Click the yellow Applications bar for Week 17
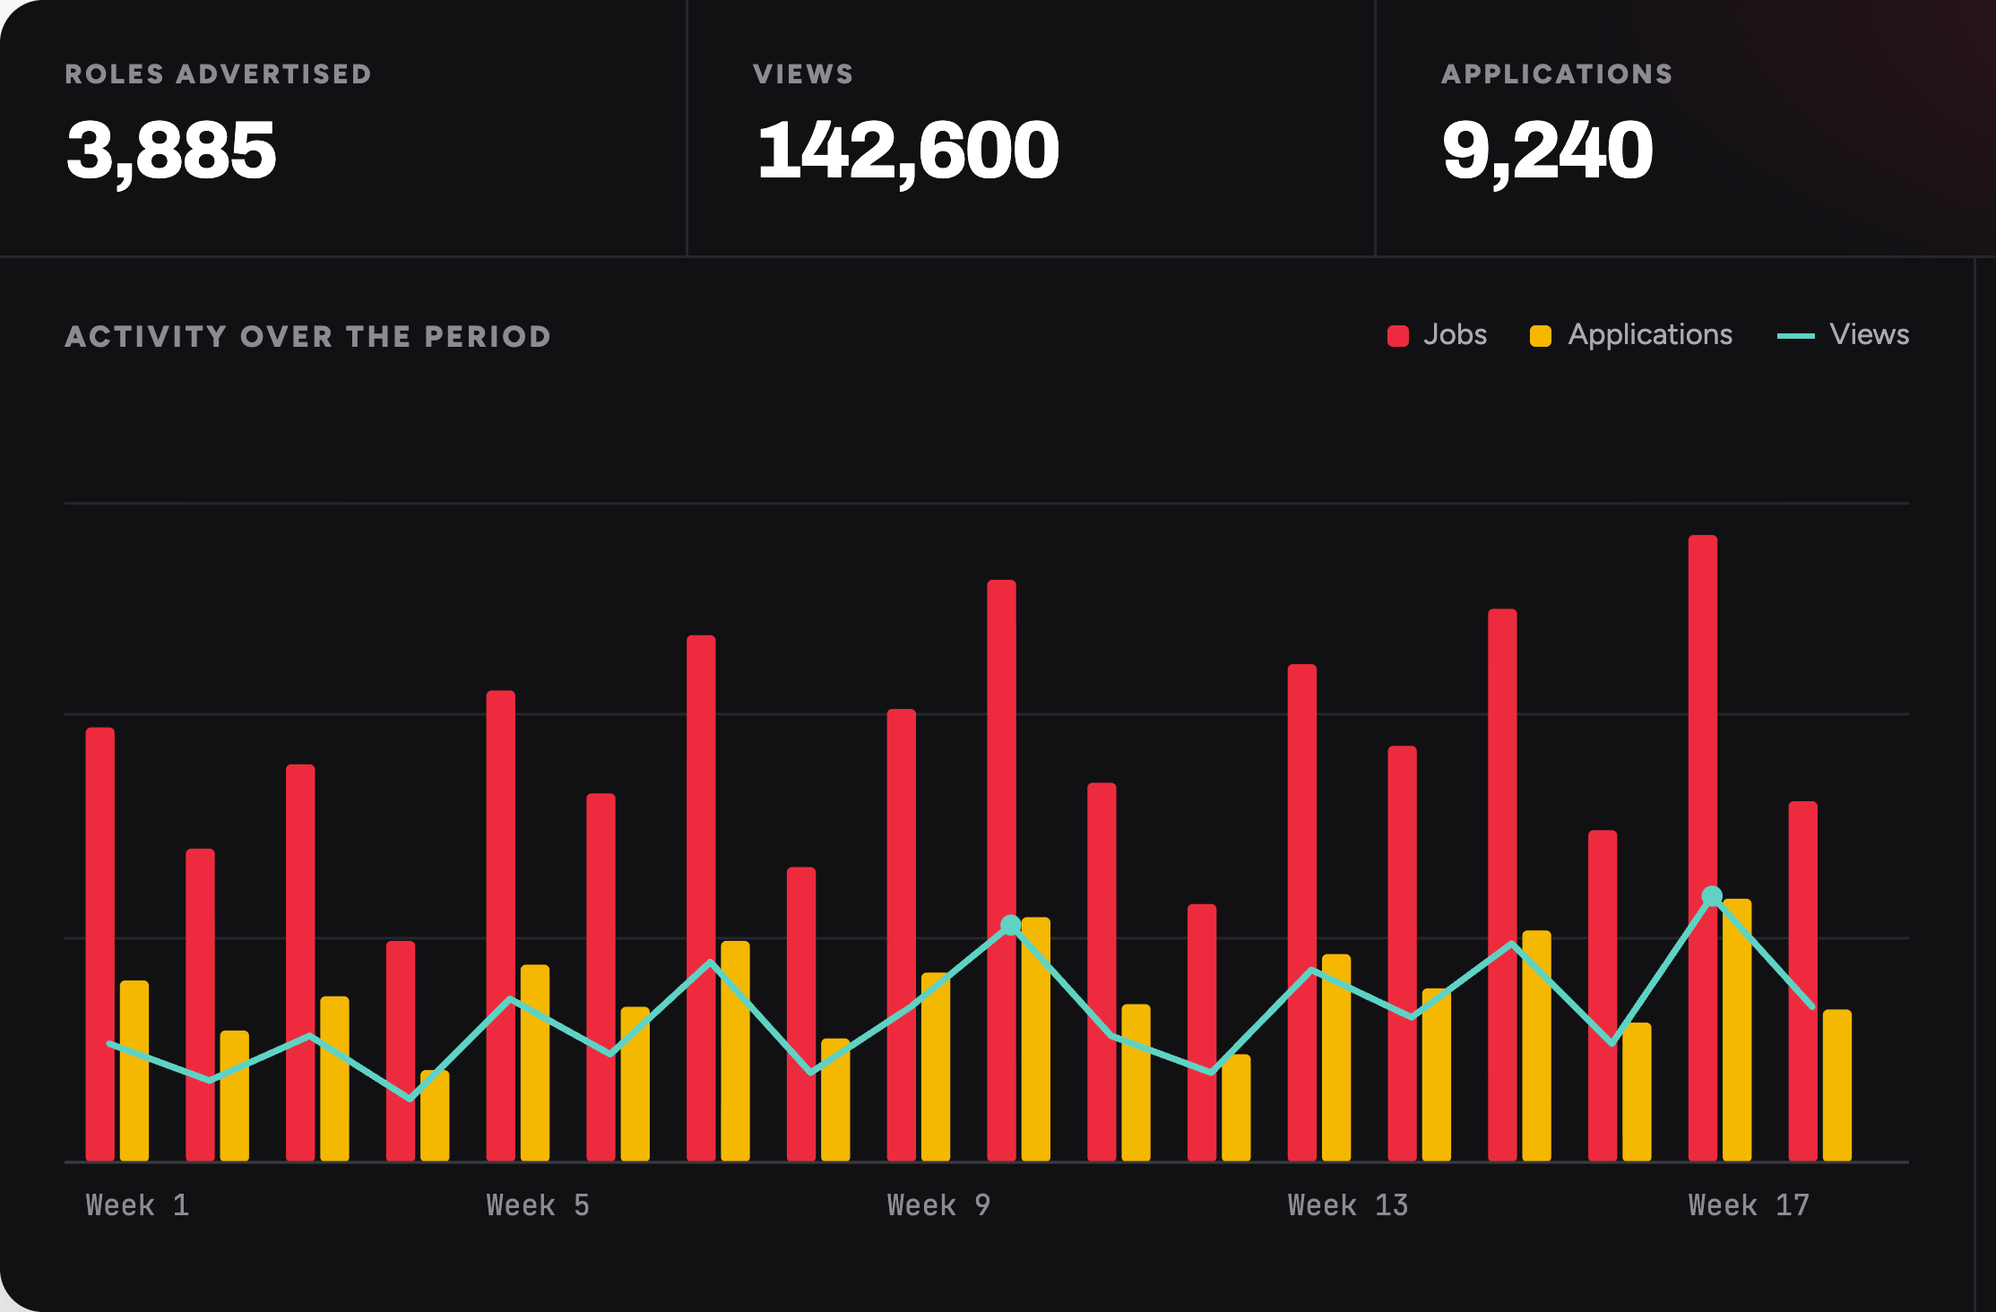Screen dimensions: 1996x1312 click(1737, 1030)
